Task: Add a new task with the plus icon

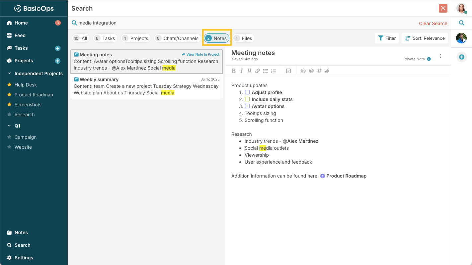Action: click(x=58, y=48)
